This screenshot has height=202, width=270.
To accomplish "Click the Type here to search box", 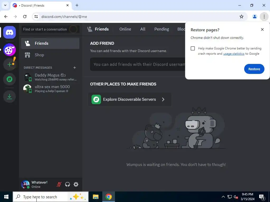I will tap(51, 197).
